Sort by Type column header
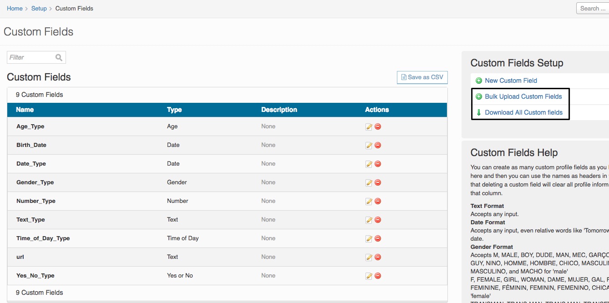Viewport: 609px width, 303px height. [x=174, y=110]
